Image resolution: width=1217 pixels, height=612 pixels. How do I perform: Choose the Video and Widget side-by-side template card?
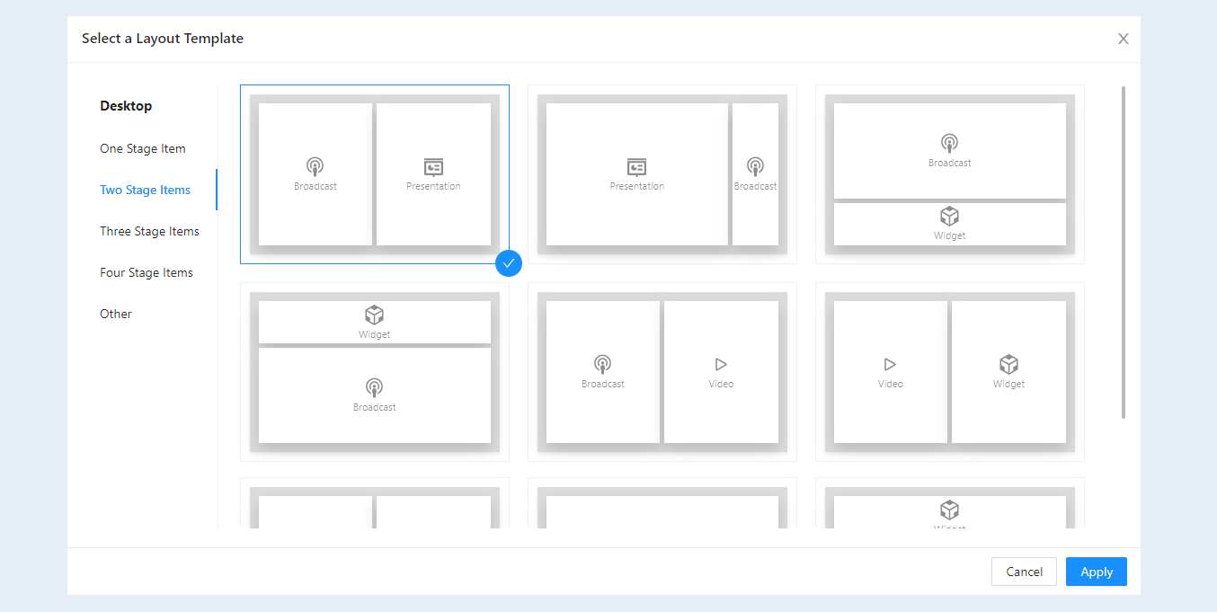click(950, 372)
